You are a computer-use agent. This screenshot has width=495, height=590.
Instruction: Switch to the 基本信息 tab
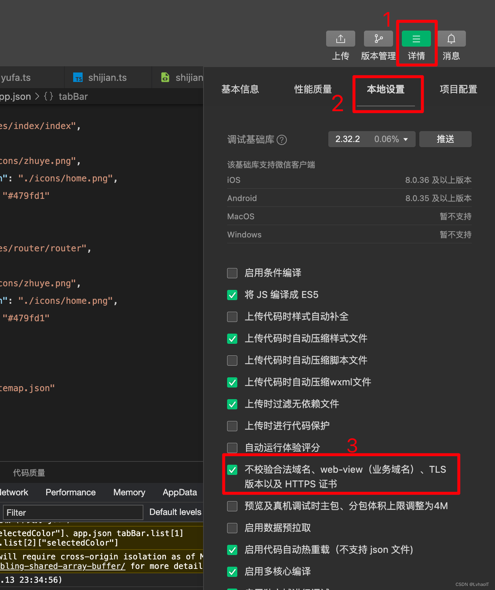(x=240, y=89)
